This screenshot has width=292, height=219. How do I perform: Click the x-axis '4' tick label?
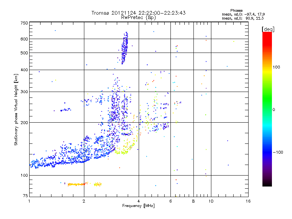pyautogui.click(x=139, y=201)
